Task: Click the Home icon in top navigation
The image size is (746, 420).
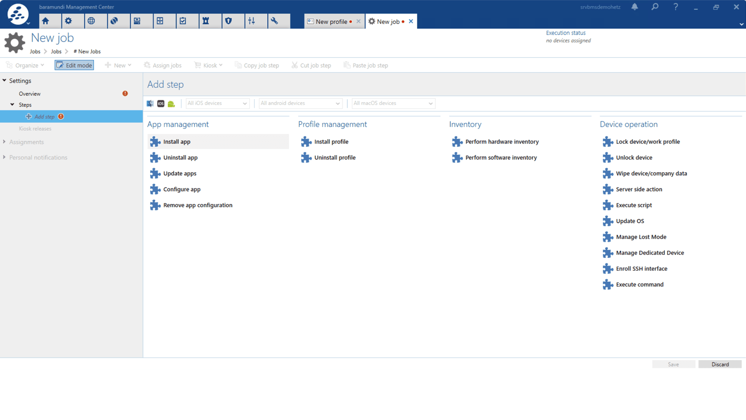Action: click(x=45, y=21)
